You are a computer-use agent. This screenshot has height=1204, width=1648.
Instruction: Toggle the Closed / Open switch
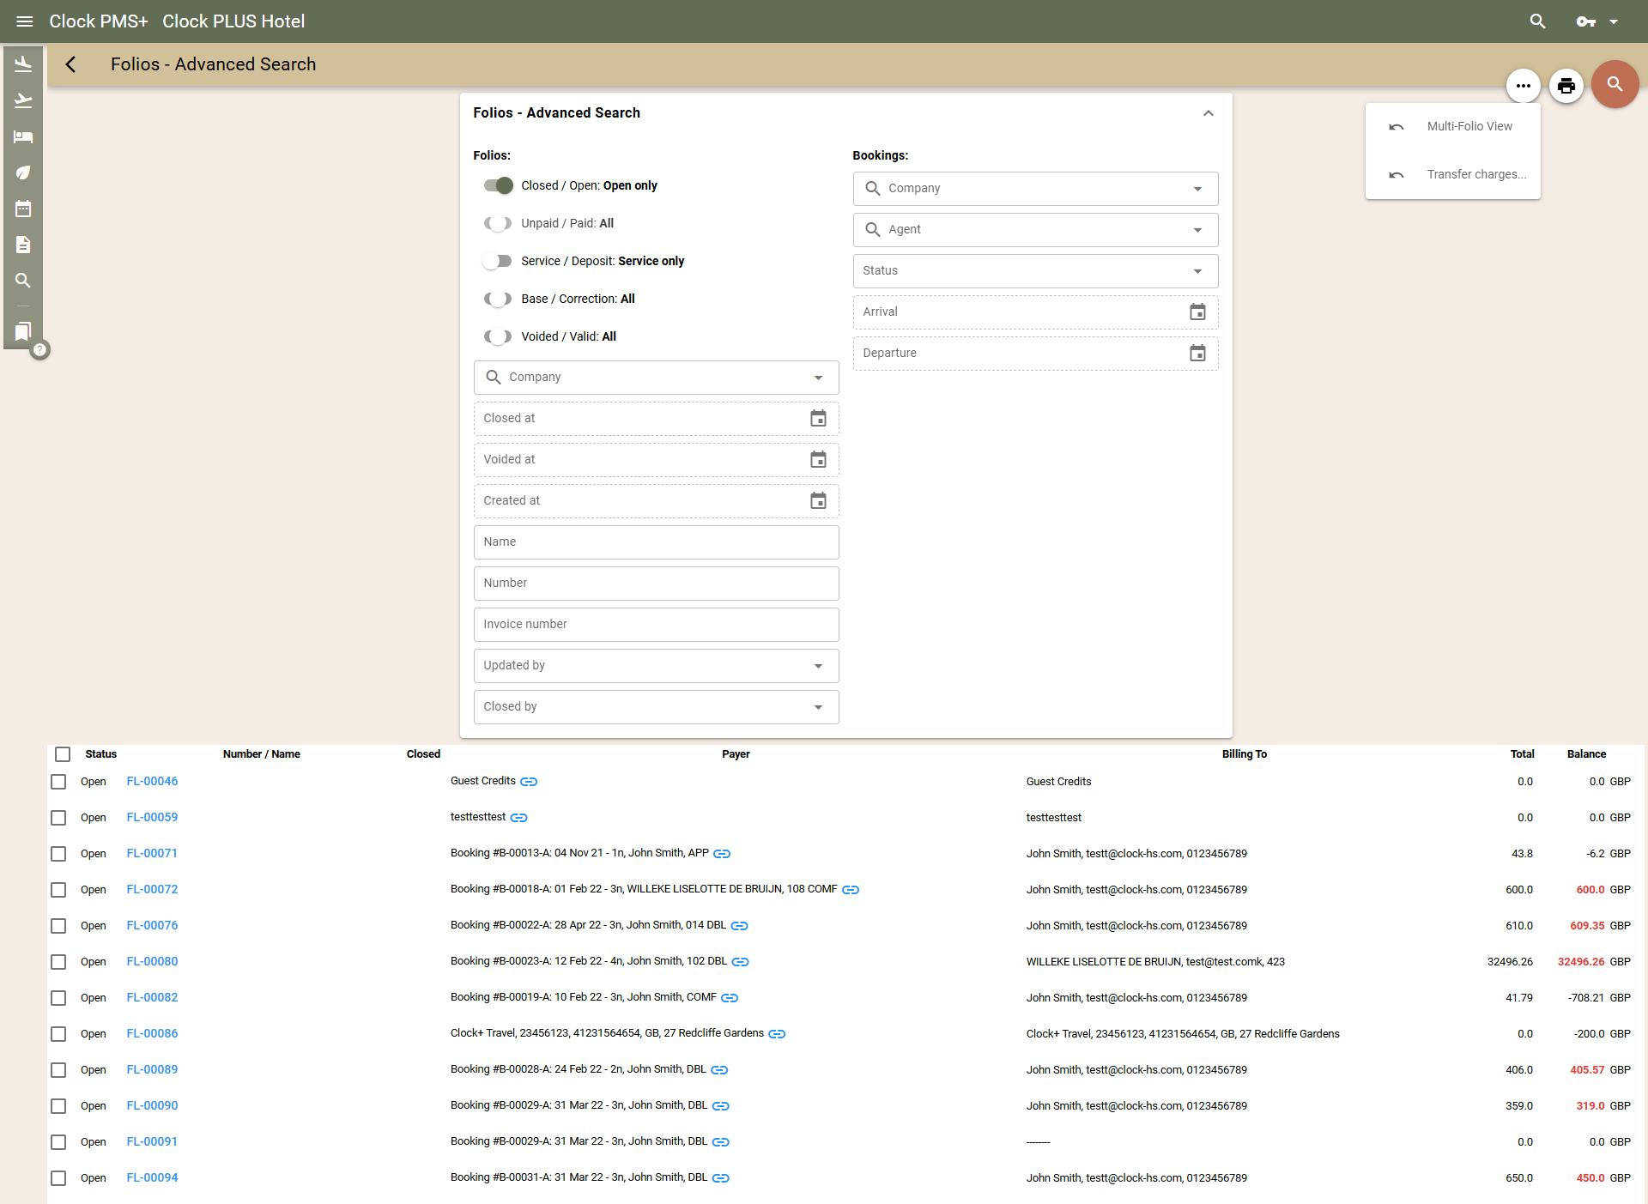pyautogui.click(x=498, y=185)
